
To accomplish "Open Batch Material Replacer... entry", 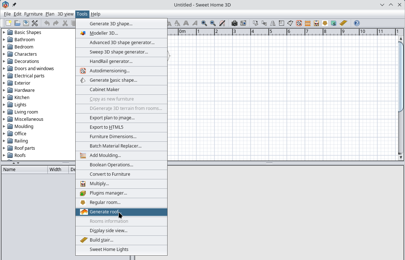I will (121, 146).
